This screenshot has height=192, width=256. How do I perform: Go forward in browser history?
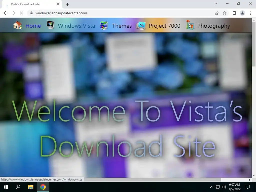13,13
